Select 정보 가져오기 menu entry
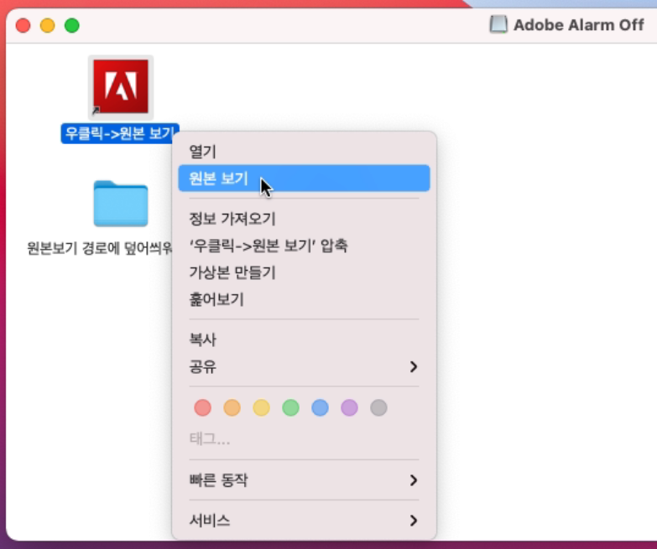Viewport: 657px width, 549px height. pos(305,219)
